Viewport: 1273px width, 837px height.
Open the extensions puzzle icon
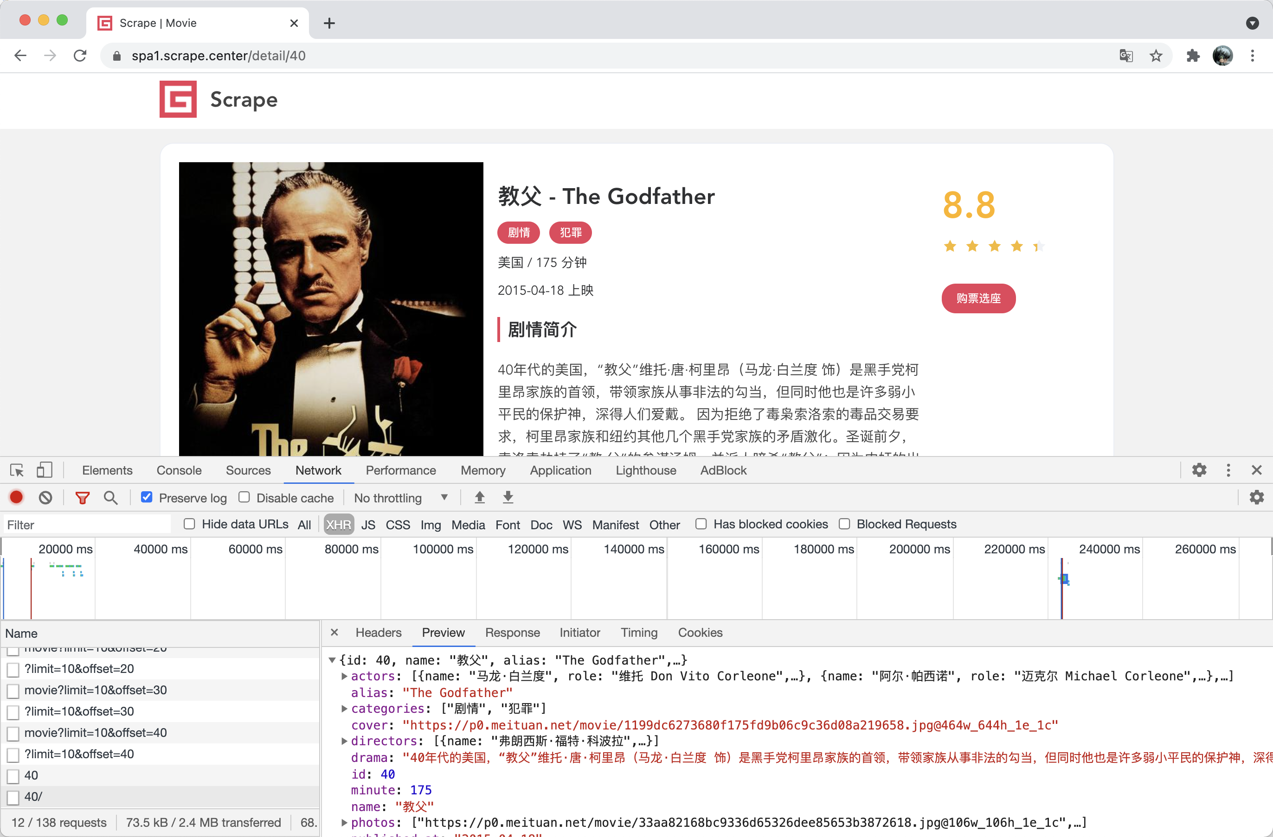[x=1193, y=56]
